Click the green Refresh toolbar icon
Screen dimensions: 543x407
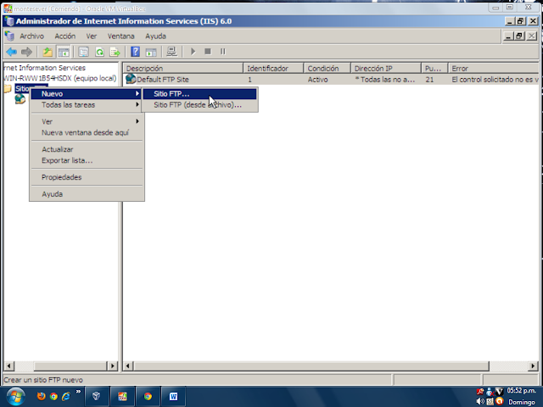(x=100, y=52)
